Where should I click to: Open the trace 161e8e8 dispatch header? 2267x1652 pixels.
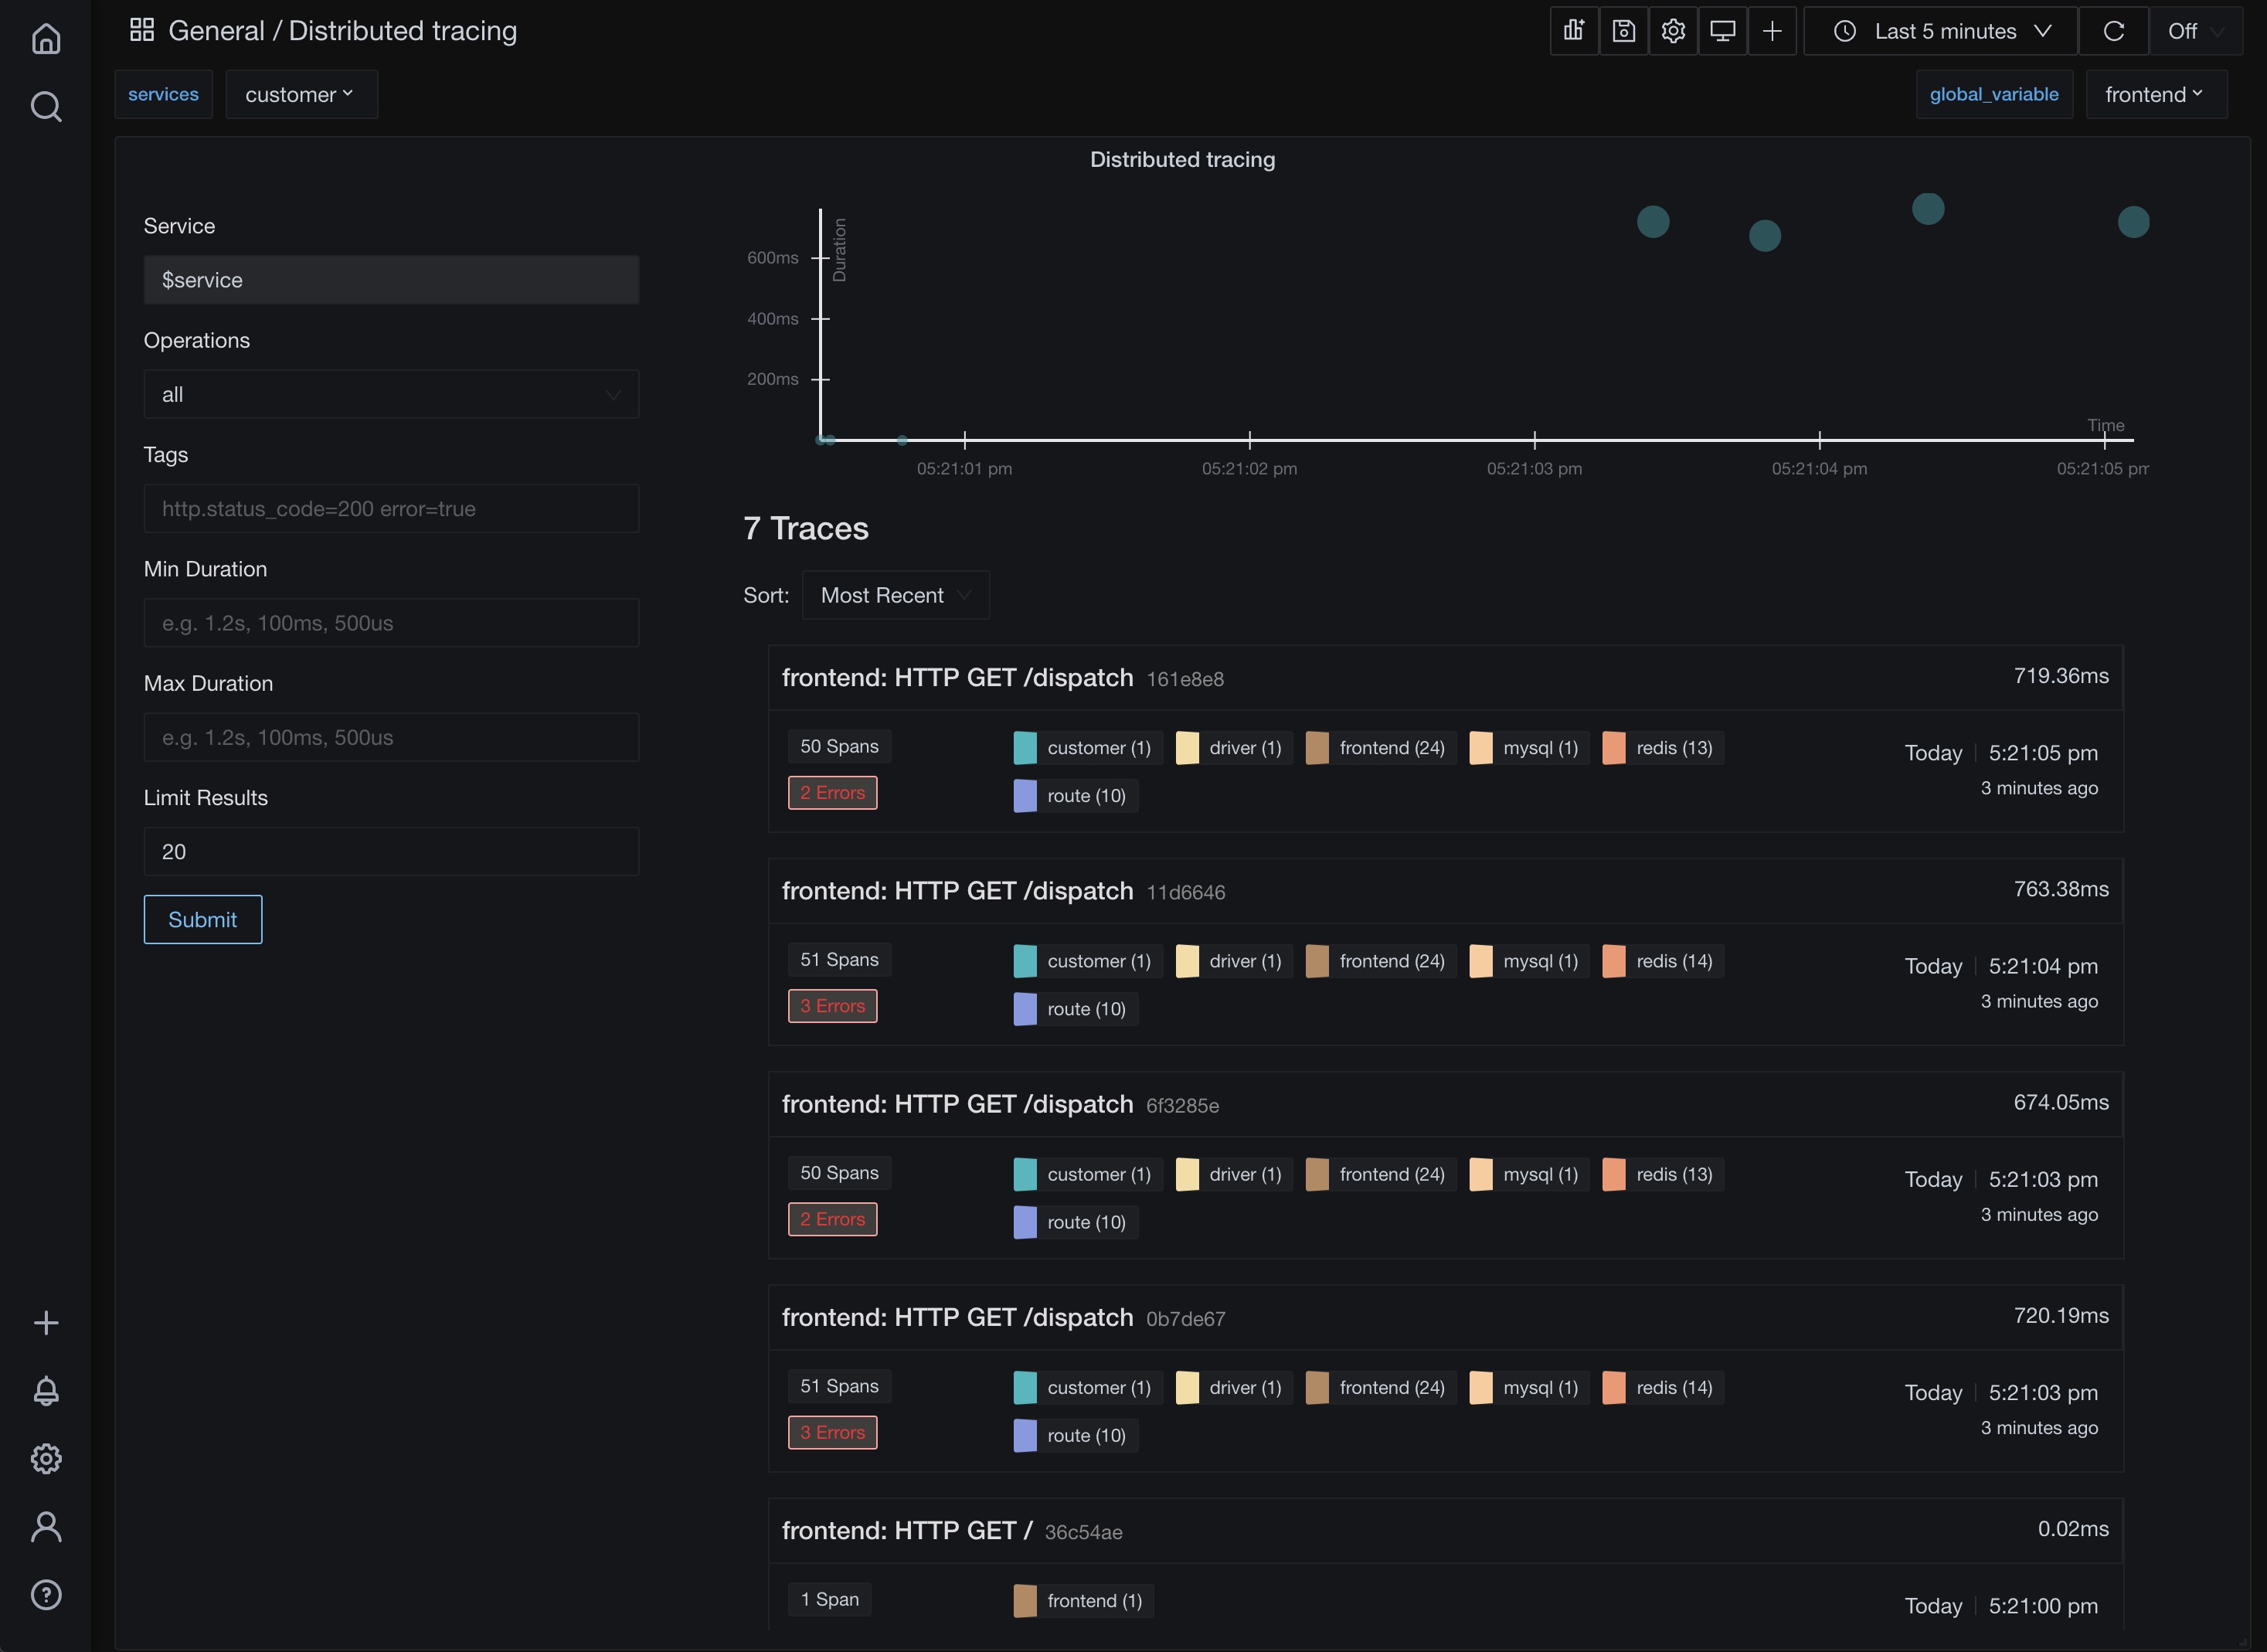click(957, 677)
